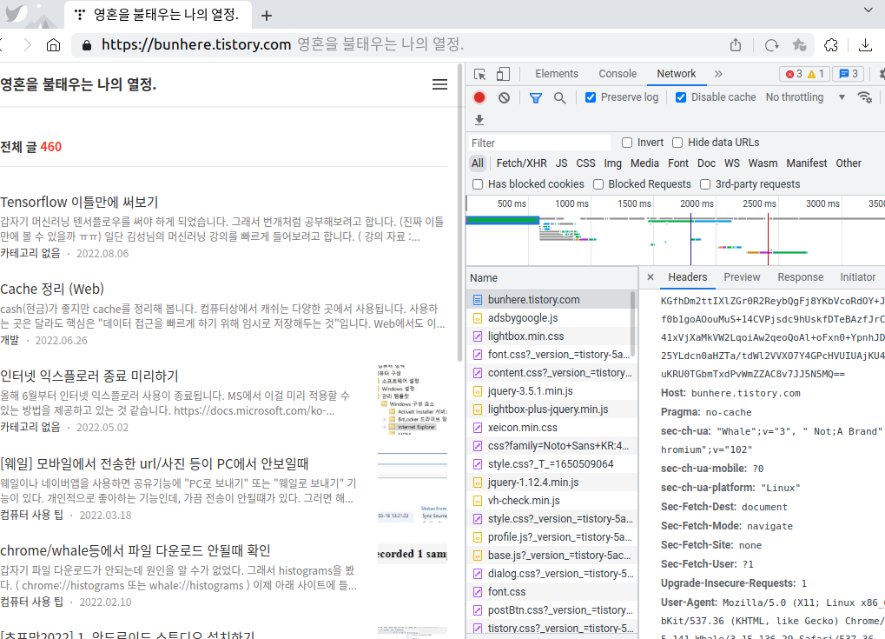885x639 pixels.
Task: Open the 인터넷 익스플로러 종료 미리하기 post
Action: (89, 376)
